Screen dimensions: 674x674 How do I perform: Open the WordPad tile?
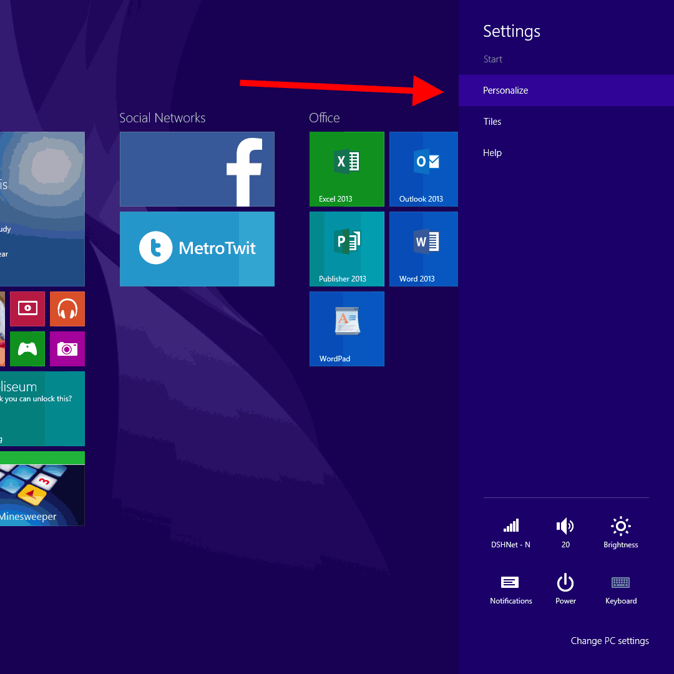click(x=346, y=328)
